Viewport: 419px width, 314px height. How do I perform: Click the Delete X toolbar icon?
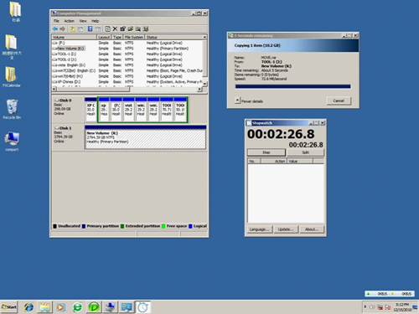click(115, 28)
